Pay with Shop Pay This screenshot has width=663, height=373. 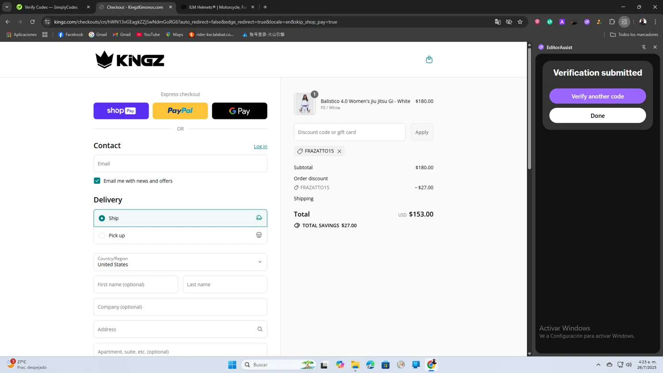[121, 111]
